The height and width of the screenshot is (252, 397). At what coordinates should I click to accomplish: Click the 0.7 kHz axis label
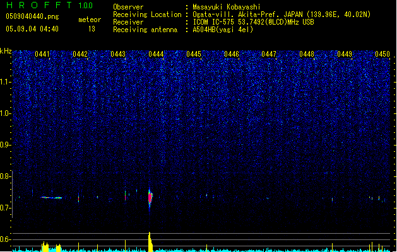point(6,208)
